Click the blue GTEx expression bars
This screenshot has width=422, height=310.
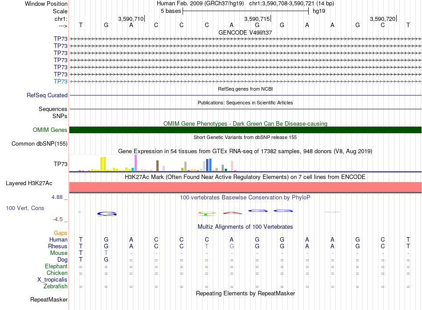point(209,165)
